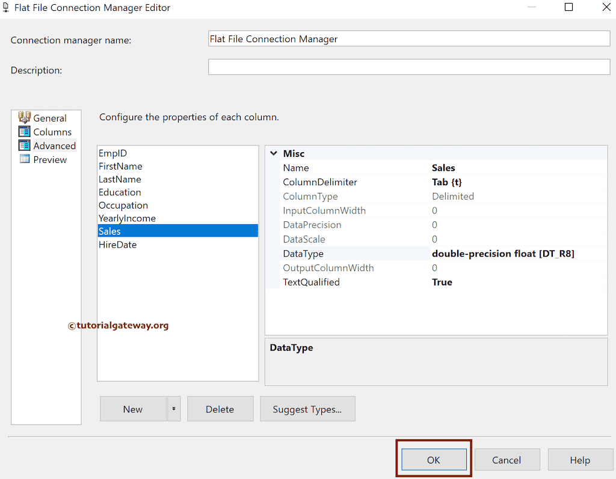The image size is (616, 479).
Task: Delete the selected Sales column
Action: pos(220,409)
